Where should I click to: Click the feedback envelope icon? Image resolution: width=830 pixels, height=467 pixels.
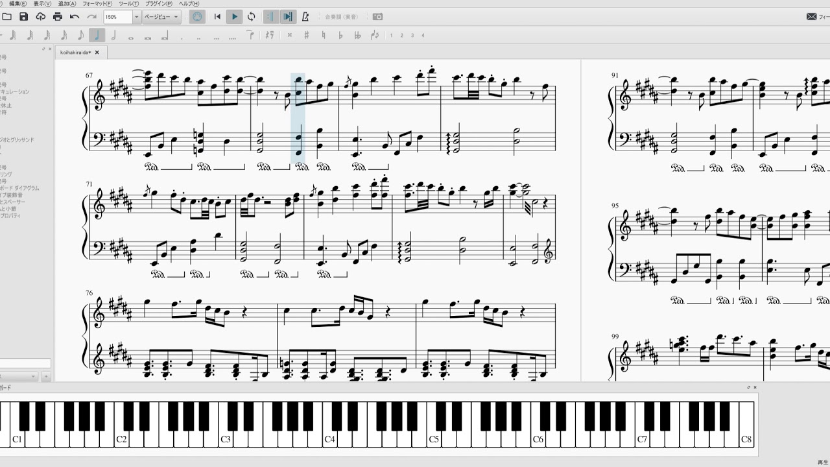pyautogui.click(x=811, y=16)
